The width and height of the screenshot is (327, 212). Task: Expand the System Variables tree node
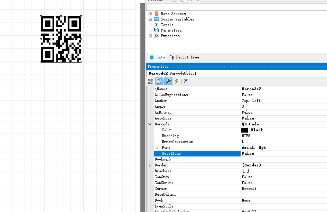pos(150,19)
